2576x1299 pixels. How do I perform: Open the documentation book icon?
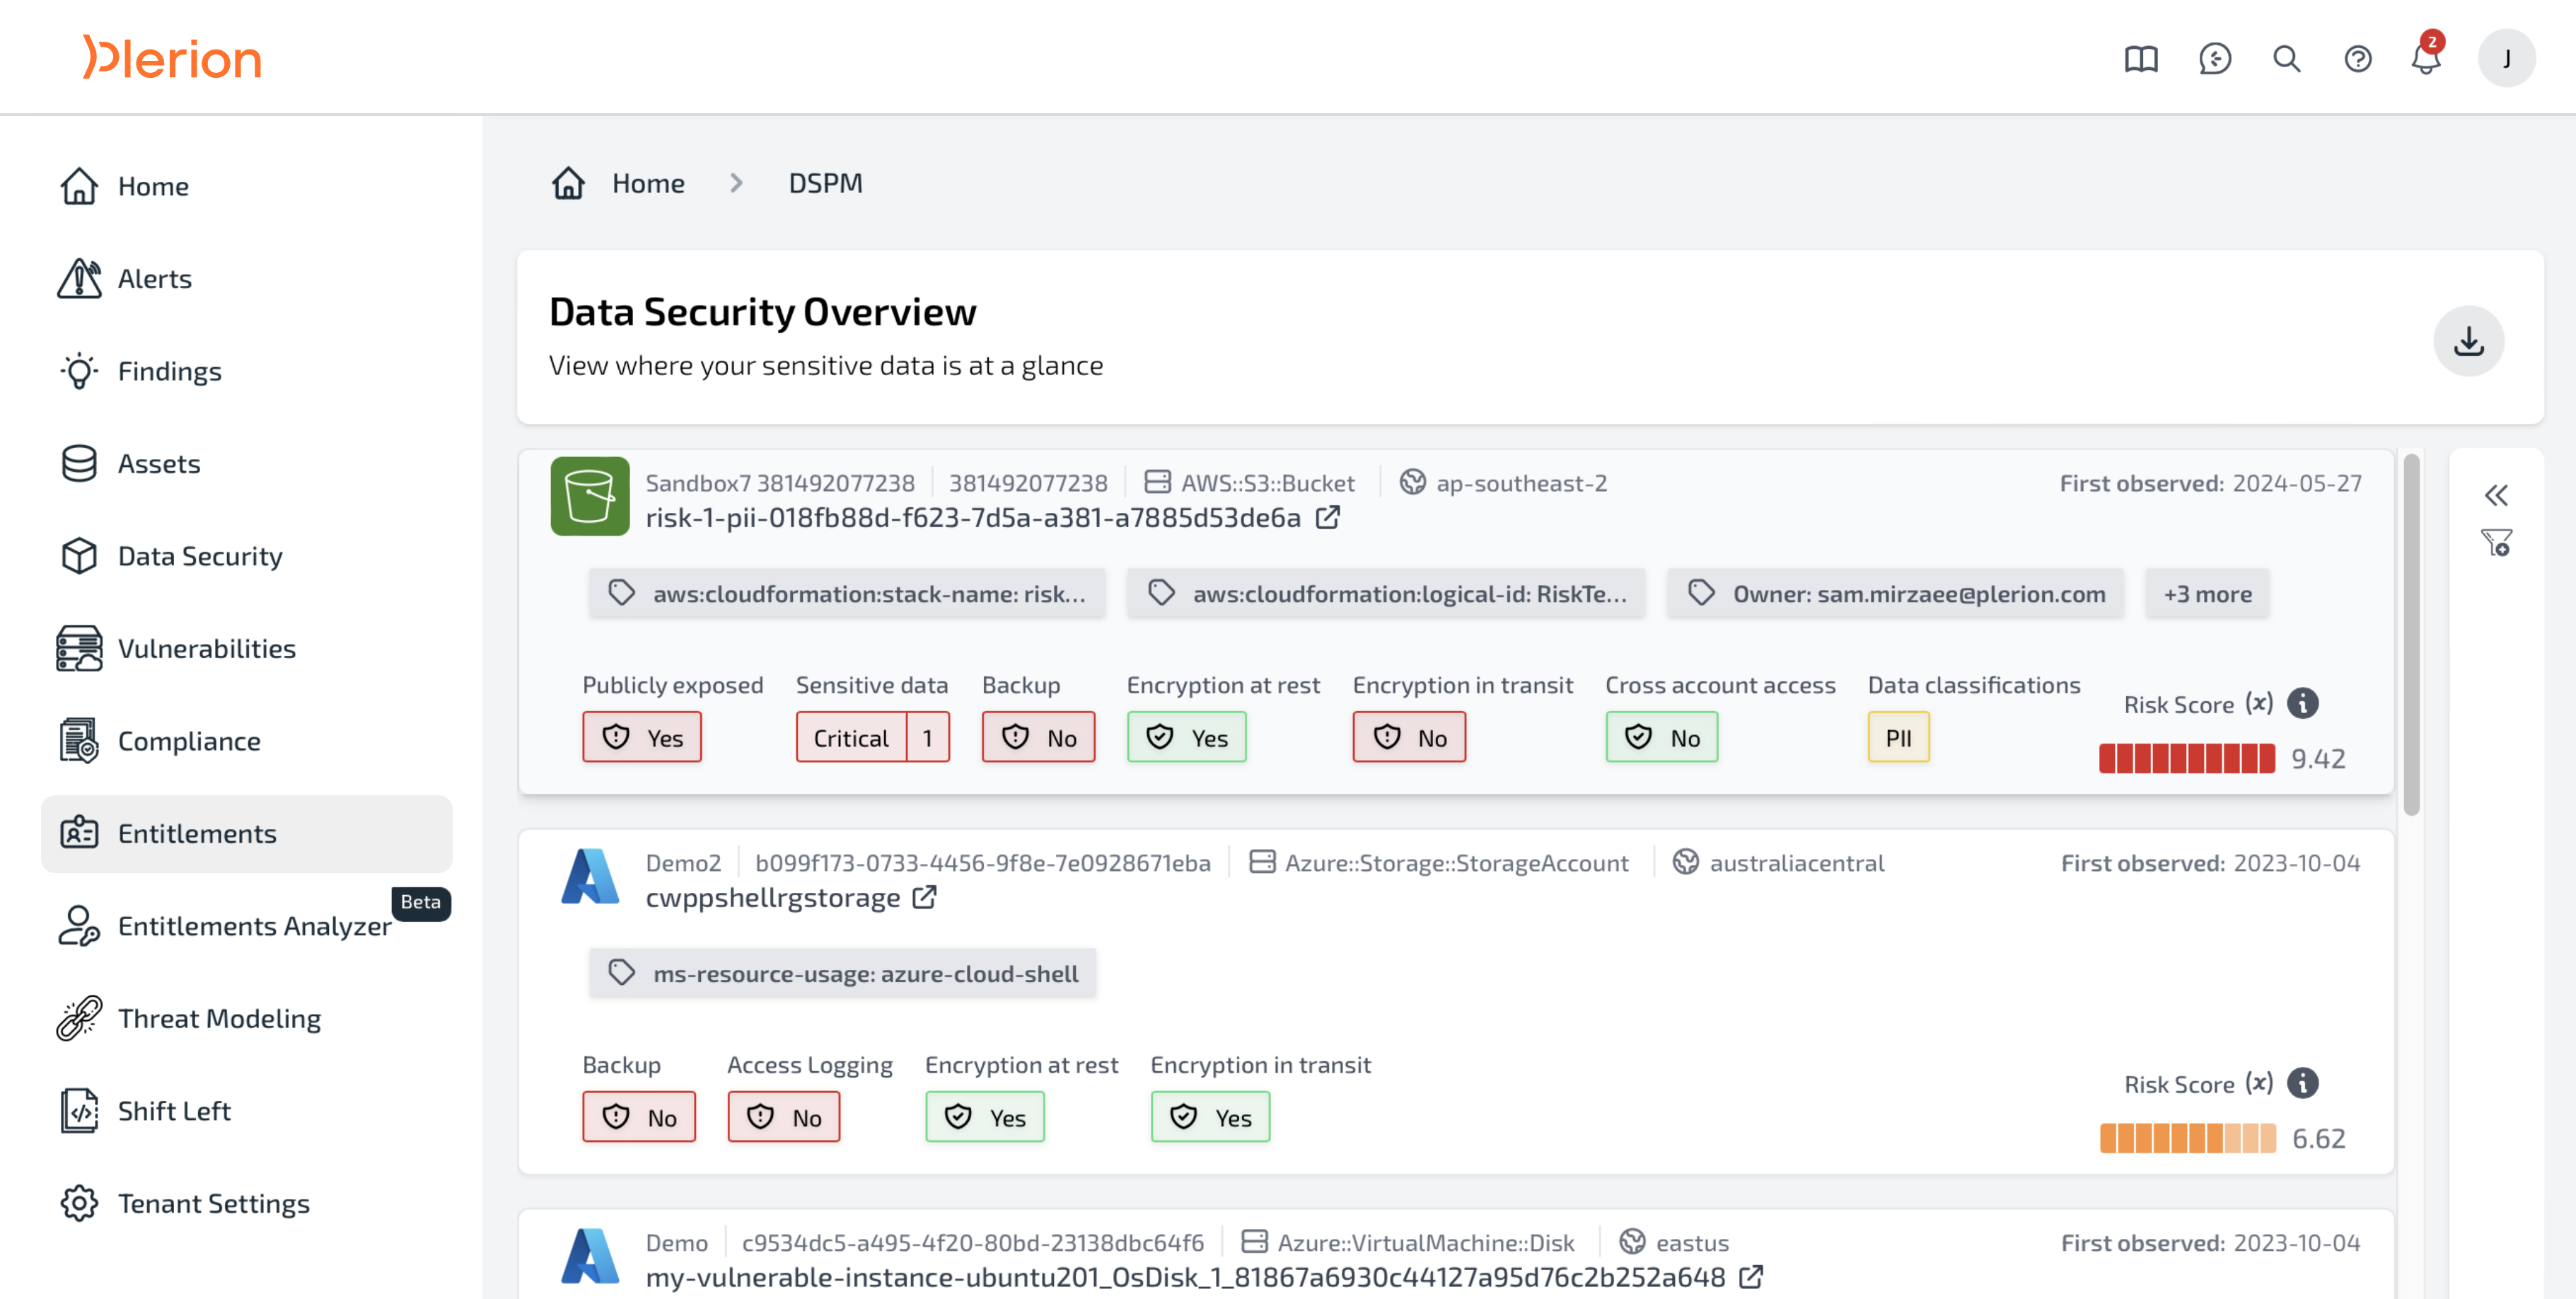[x=2141, y=59]
